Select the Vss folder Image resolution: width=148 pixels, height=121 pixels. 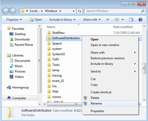click(52, 86)
